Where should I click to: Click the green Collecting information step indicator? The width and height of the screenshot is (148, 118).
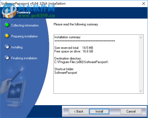coord(7,25)
